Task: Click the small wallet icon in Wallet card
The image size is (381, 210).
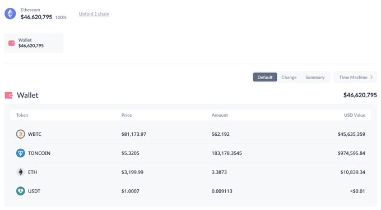Action: click(x=12, y=43)
